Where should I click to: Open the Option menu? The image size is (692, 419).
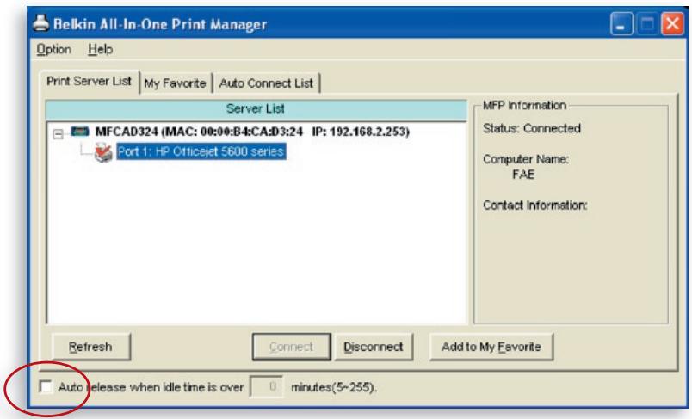pyautogui.click(x=54, y=49)
